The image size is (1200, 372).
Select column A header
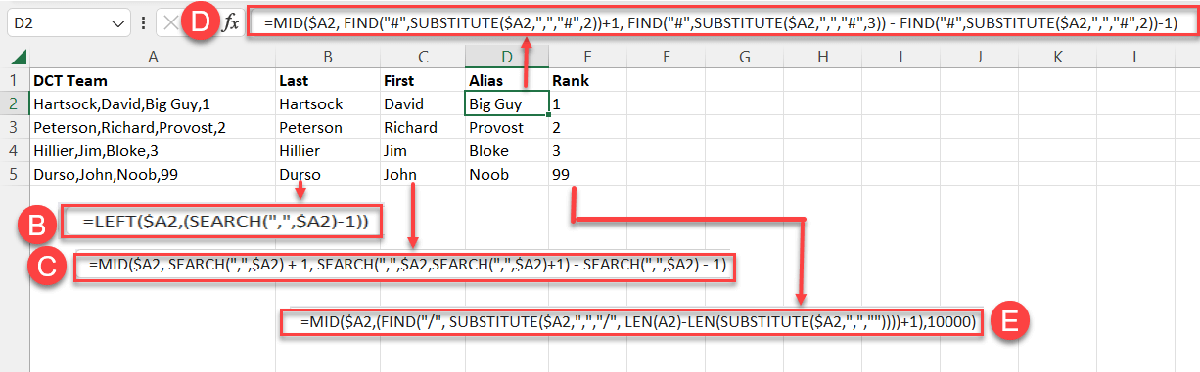pyautogui.click(x=152, y=59)
